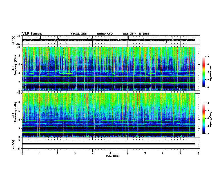223x172 pixels.
Task: Click the ch.1 waveform trace panel
Action: point(111,40)
